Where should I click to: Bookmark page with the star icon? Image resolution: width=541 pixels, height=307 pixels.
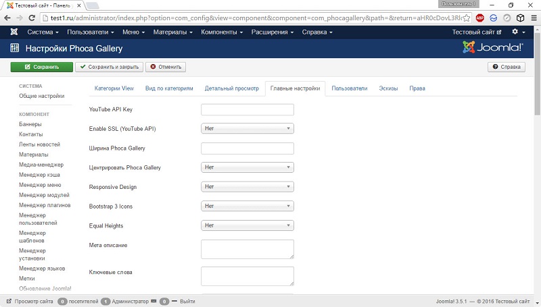point(466,18)
